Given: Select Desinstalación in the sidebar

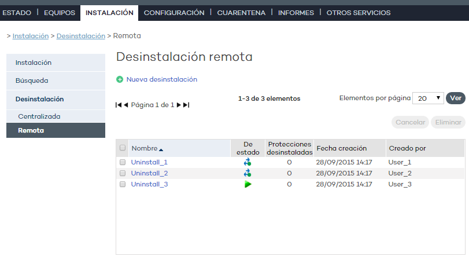Looking at the screenshot, I should (56, 99).
